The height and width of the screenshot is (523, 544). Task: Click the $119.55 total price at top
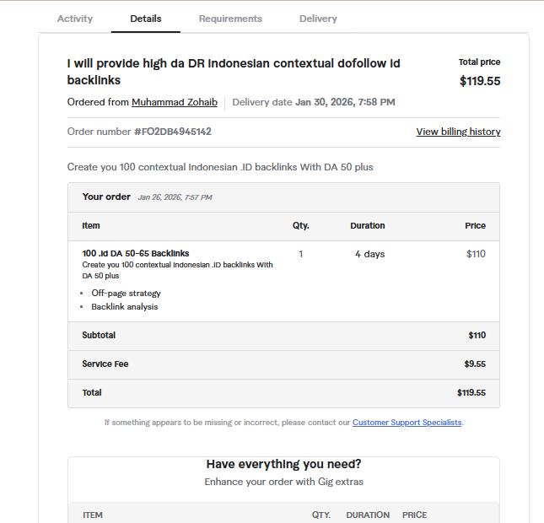(x=480, y=81)
